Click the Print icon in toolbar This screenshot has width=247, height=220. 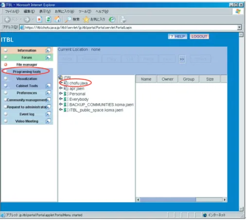tap(123, 19)
